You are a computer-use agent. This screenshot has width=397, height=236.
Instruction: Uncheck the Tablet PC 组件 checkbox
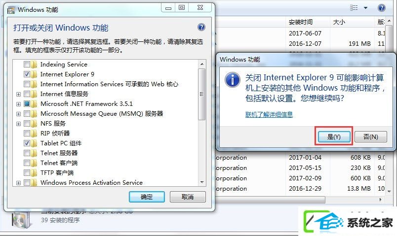tap(27, 143)
